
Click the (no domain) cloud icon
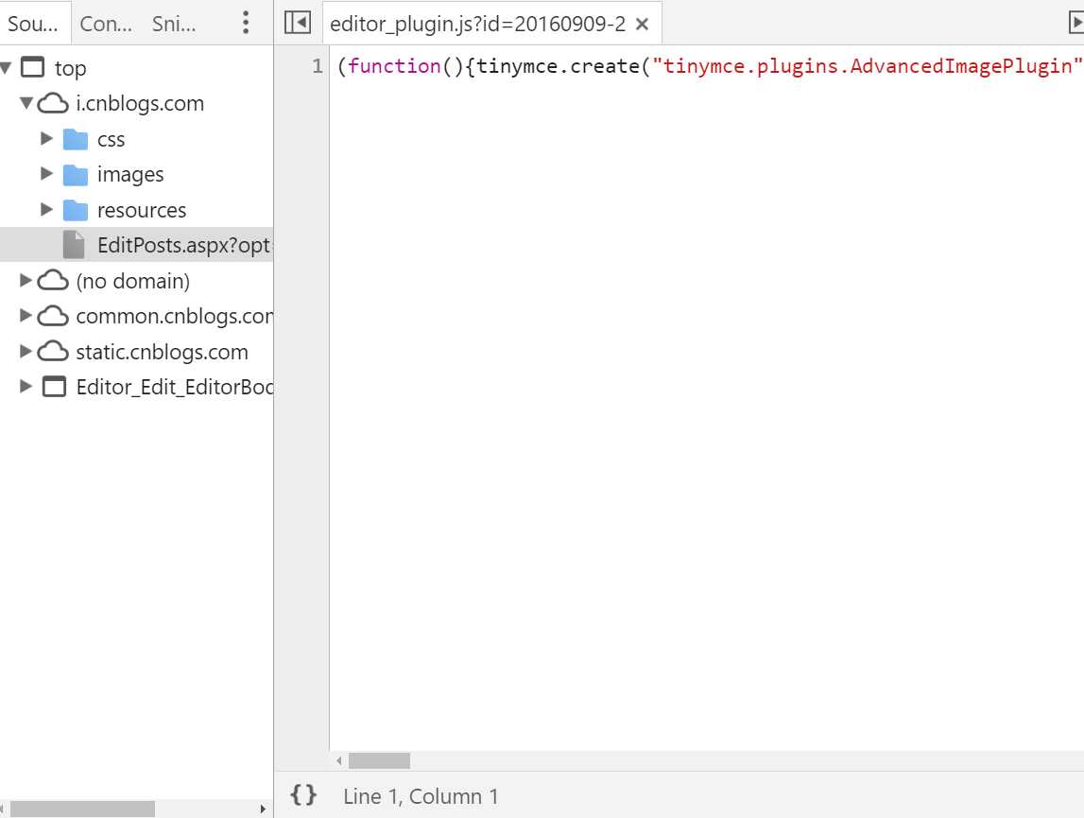(x=53, y=281)
